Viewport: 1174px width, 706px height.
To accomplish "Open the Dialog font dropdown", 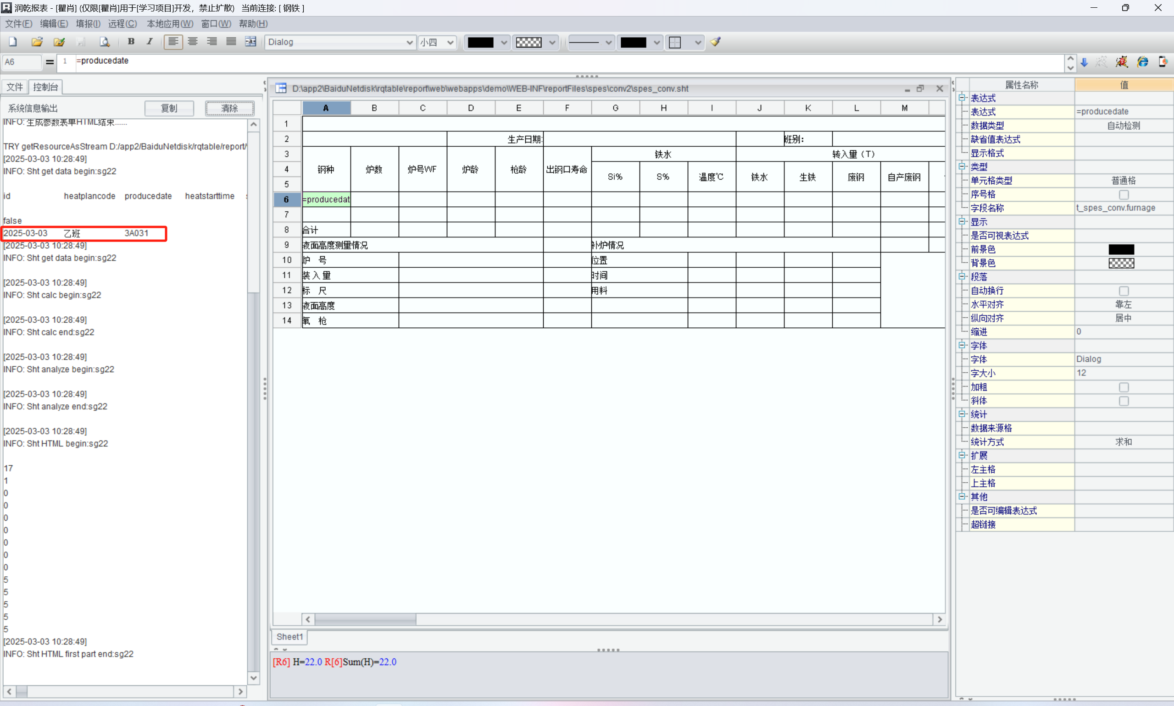I will [409, 42].
